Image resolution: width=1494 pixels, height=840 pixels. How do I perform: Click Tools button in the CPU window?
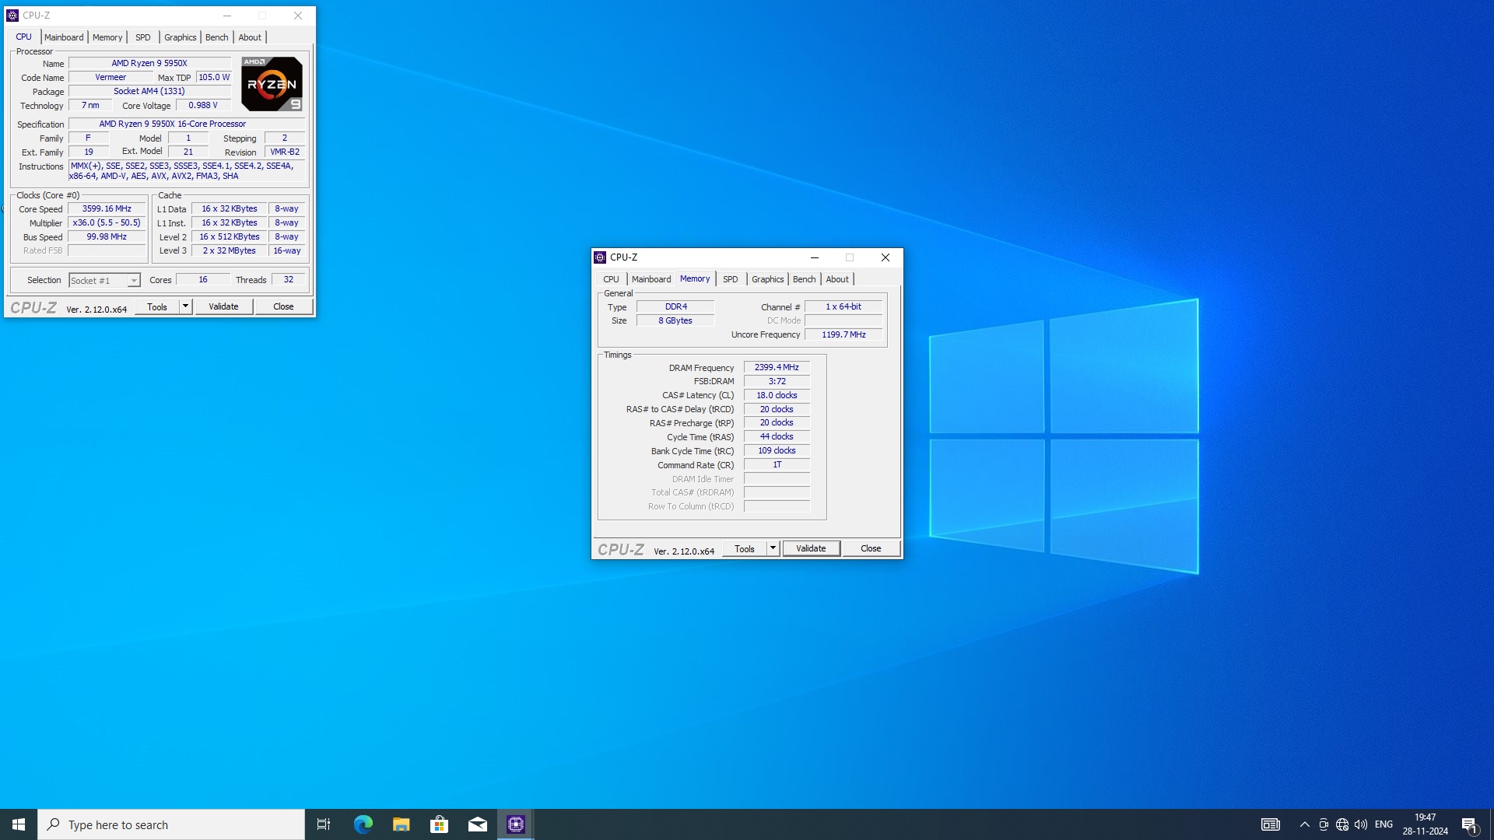pyautogui.click(x=157, y=306)
